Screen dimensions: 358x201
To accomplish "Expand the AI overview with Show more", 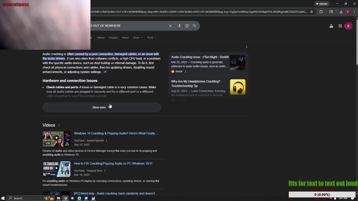I will (x=102, y=107).
